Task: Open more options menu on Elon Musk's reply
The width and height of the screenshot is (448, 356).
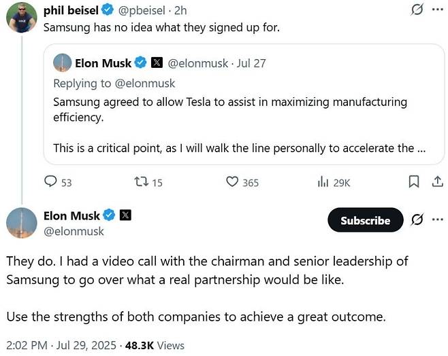Action: (438, 219)
